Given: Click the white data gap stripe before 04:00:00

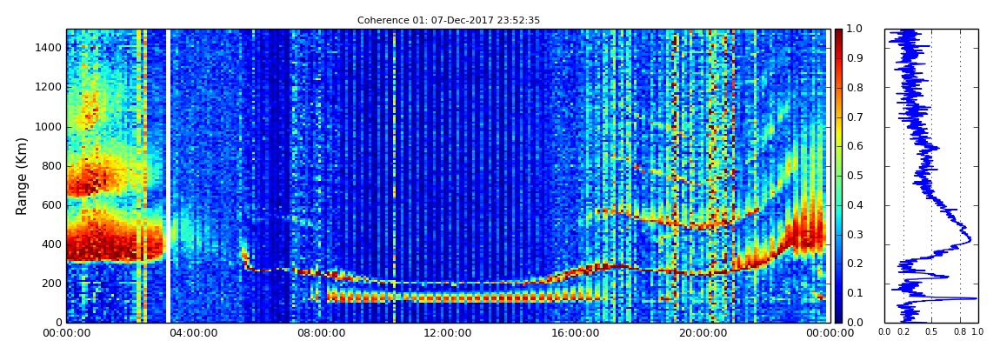Looking at the screenshot, I should (x=169, y=176).
